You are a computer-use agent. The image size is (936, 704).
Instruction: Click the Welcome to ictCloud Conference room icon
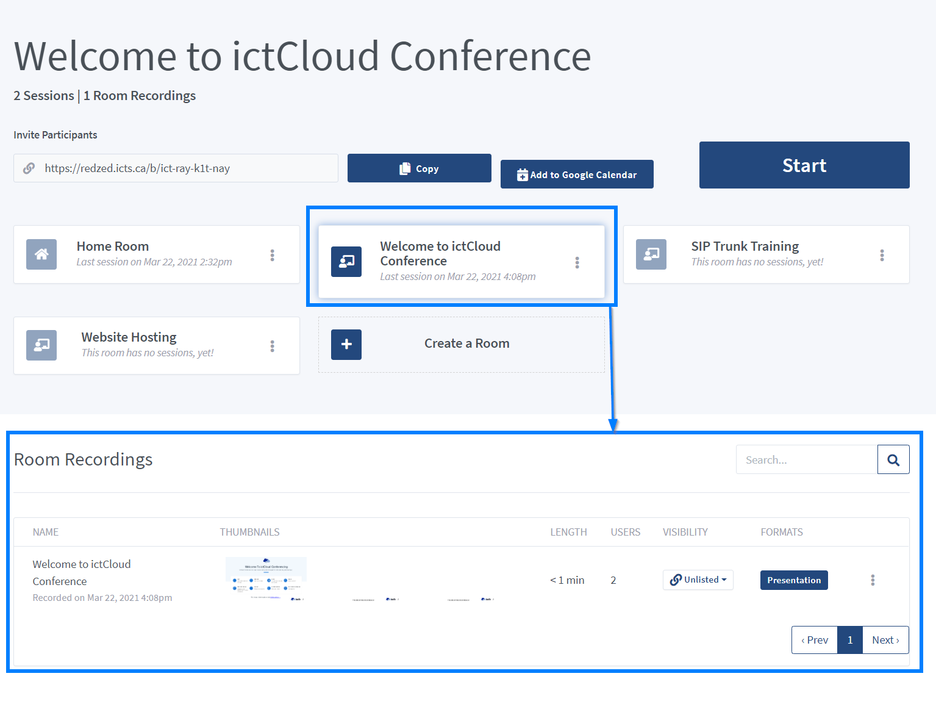346,262
